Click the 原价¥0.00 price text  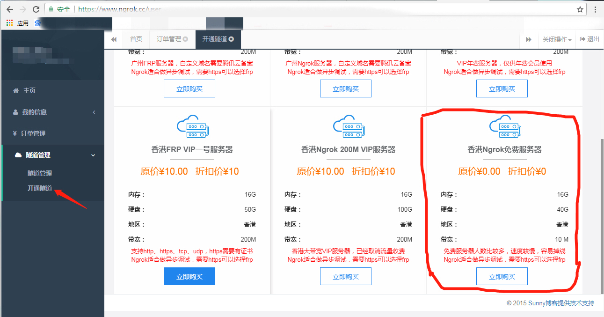coord(479,171)
